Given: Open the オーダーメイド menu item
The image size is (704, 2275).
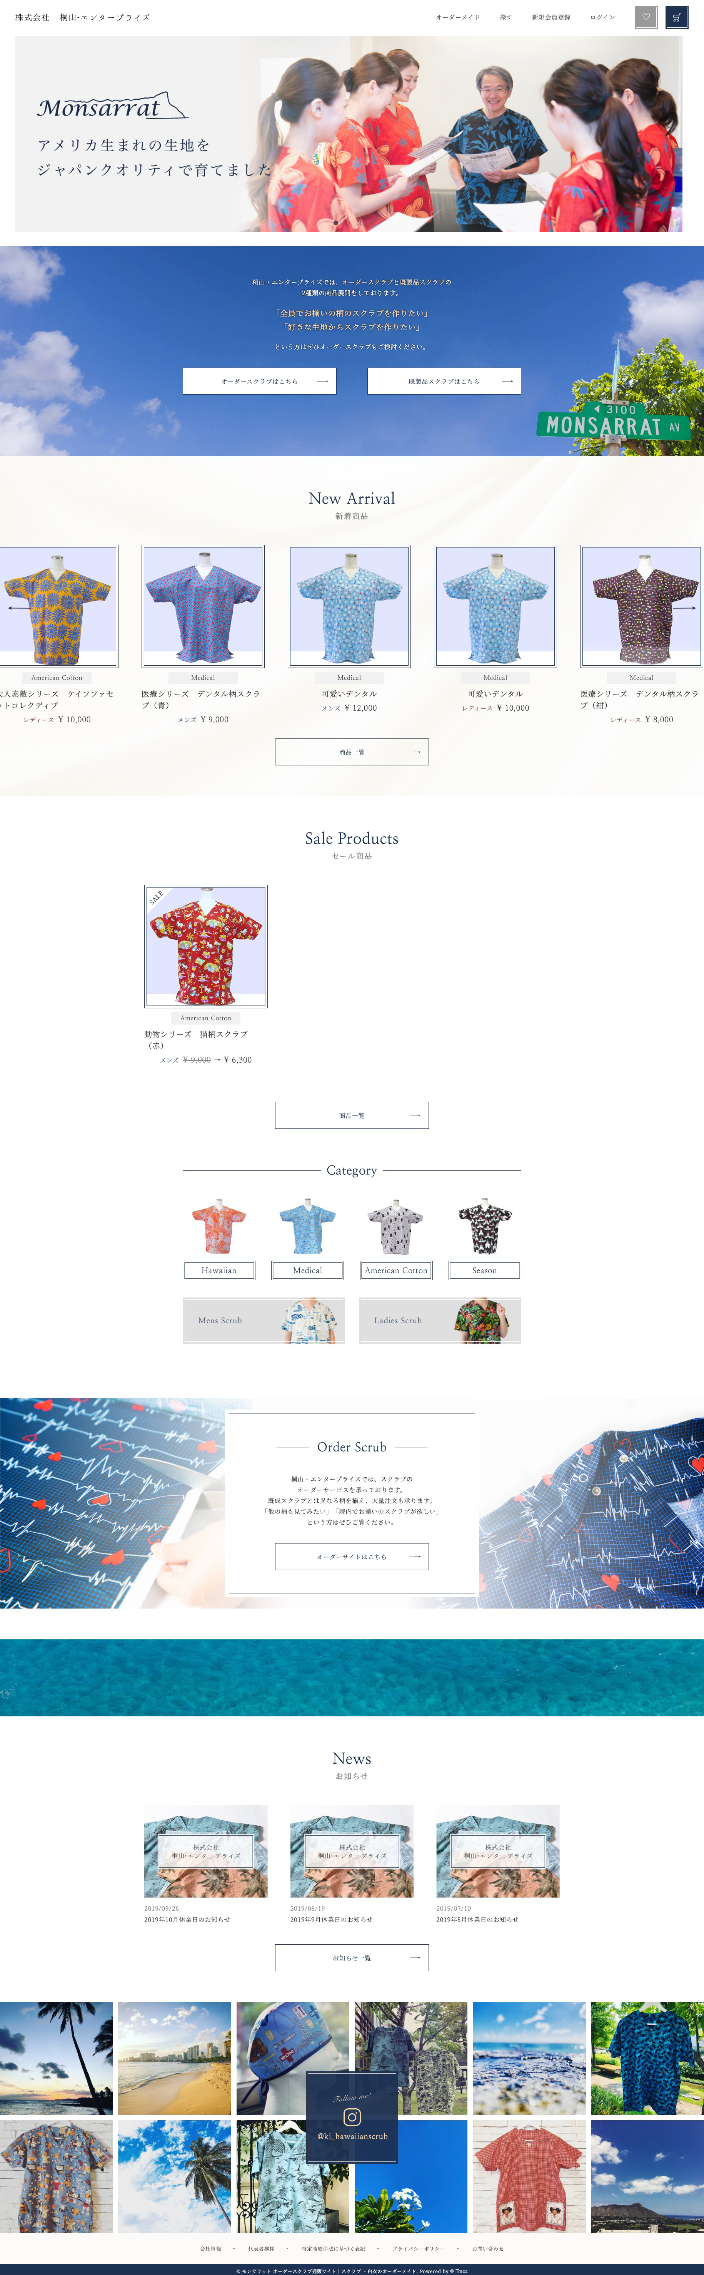Looking at the screenshot, I should point(458,18).
